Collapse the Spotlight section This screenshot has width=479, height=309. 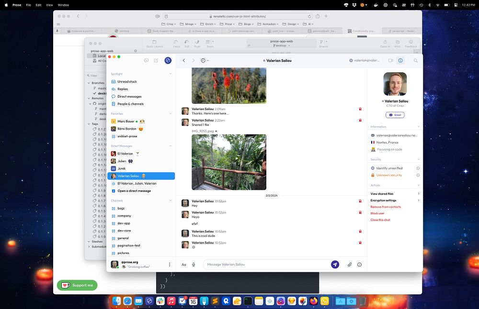pyautogui.click(x=171, y=74)
